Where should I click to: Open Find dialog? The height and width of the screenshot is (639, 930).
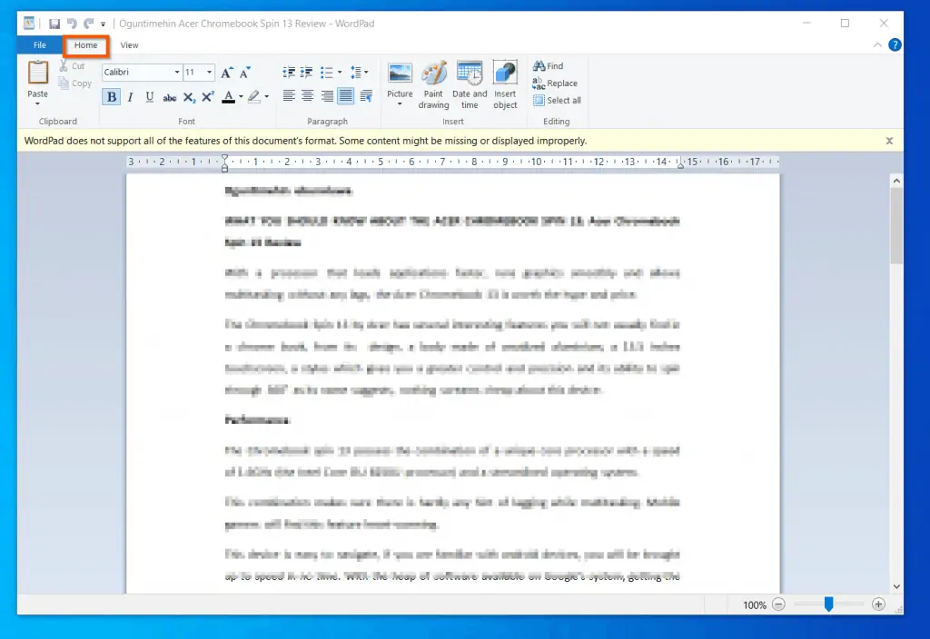point(548,65)
